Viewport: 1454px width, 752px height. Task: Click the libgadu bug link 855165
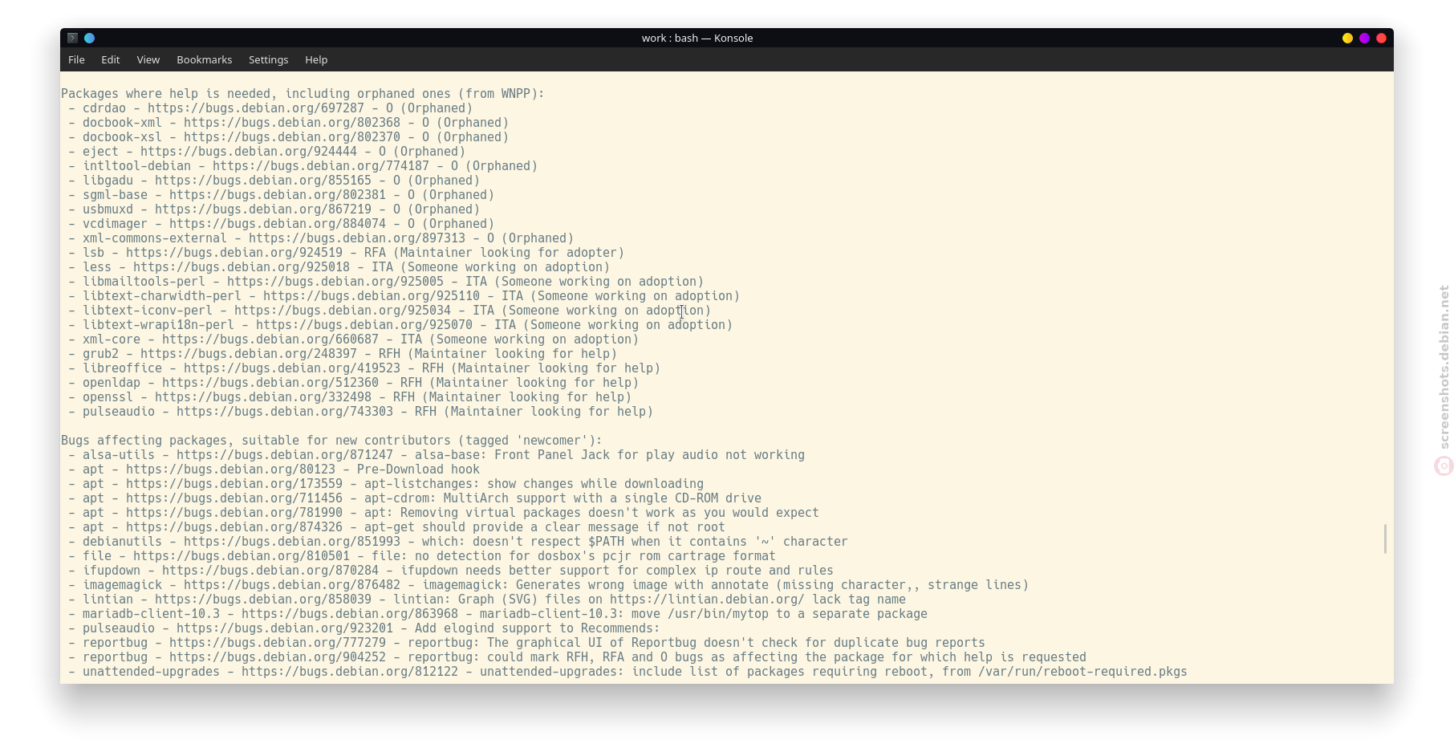pyautogui.click(x=263, y=181)
